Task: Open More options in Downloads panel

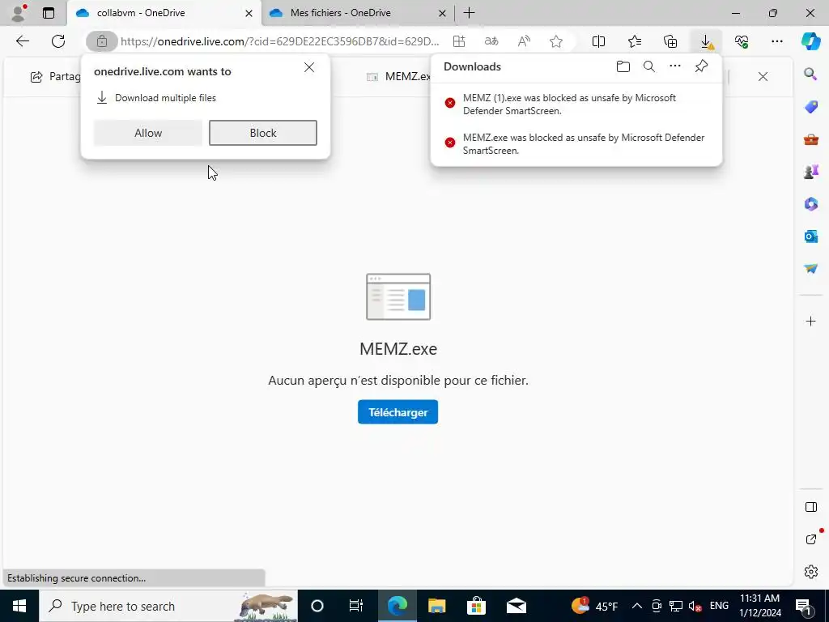Action: [x=675, y=66]
